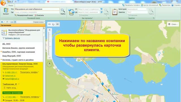Open the Категория combo box
181x102 pixels.
[137, 9]
